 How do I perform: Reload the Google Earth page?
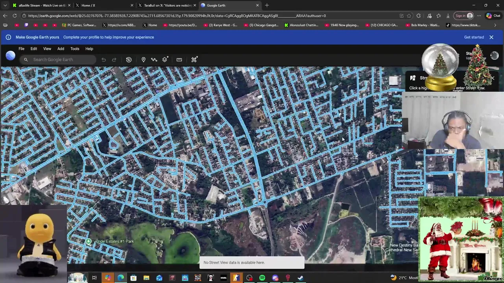15,16
